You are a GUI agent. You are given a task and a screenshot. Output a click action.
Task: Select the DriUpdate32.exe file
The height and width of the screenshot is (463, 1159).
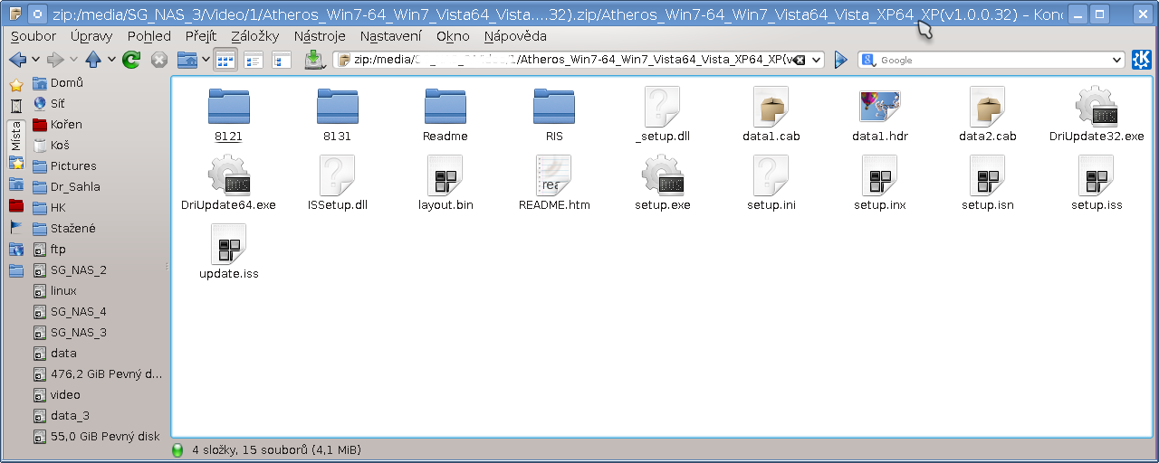[1097, 115]
